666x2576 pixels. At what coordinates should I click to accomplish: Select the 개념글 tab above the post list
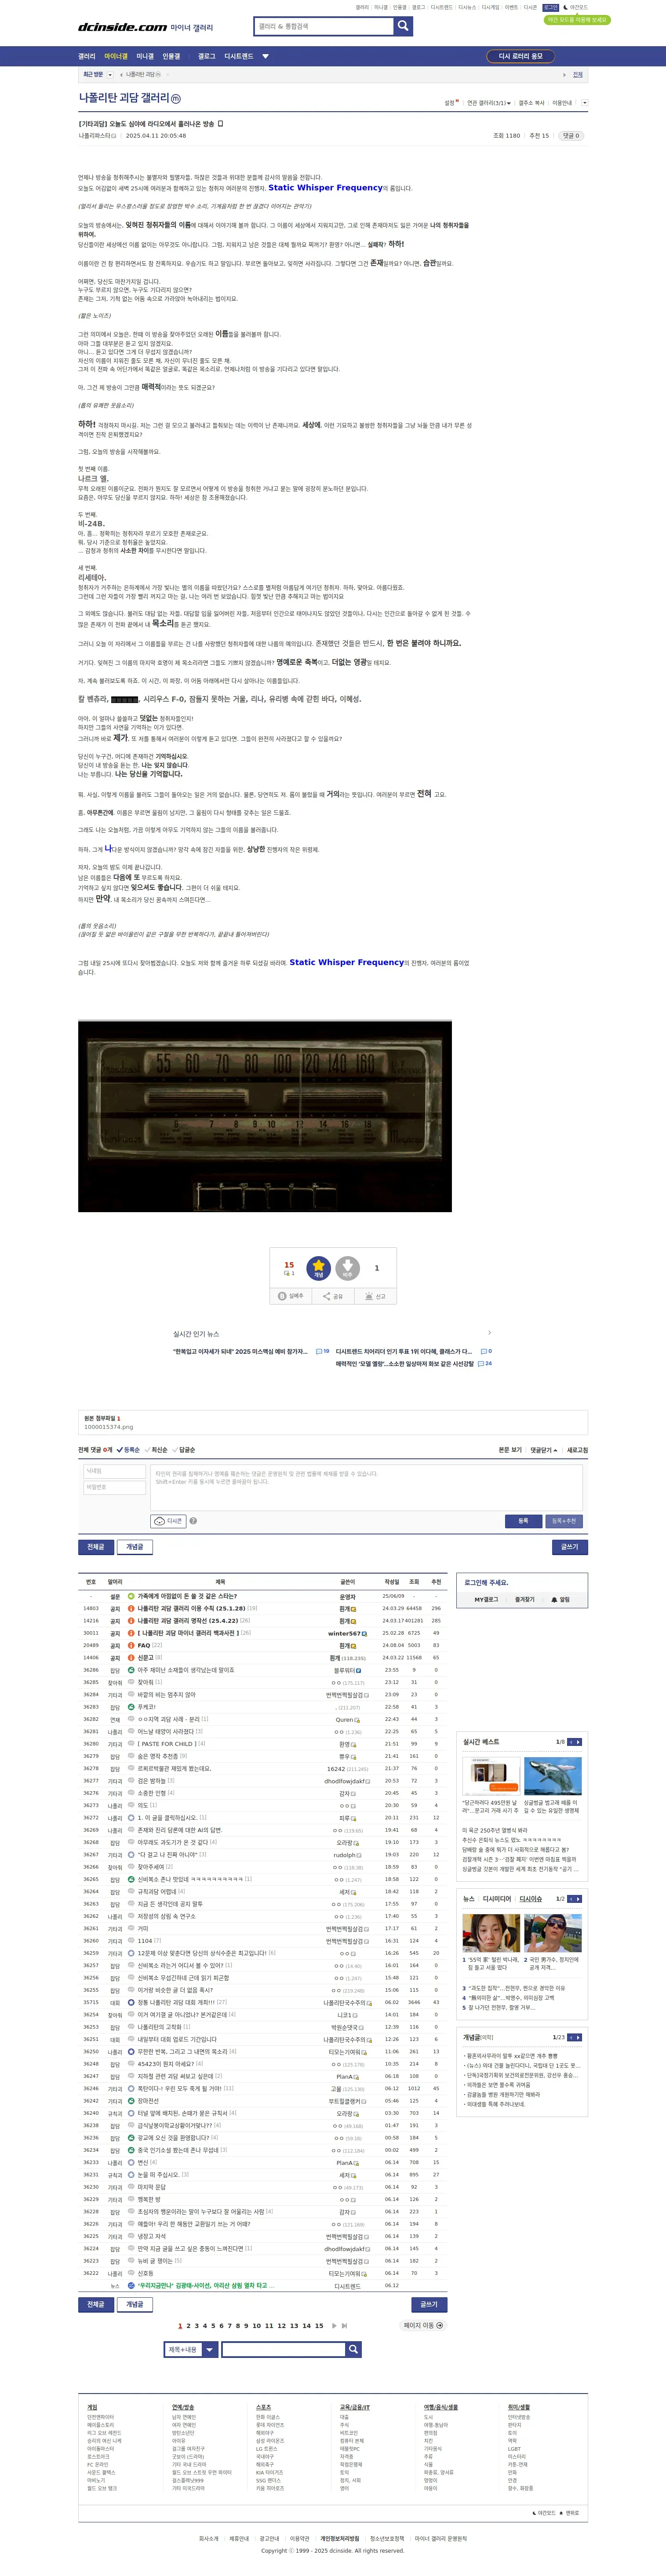(x=134, y=1547)
